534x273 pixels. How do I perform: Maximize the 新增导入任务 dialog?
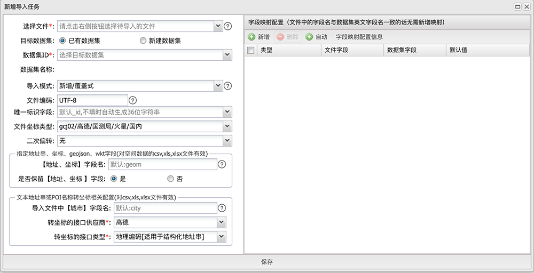click(x=517, y=7)
